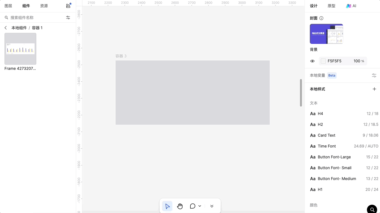Open the AI panel tab
Viewport: 380px width, 213px height.
pos(351,6)
